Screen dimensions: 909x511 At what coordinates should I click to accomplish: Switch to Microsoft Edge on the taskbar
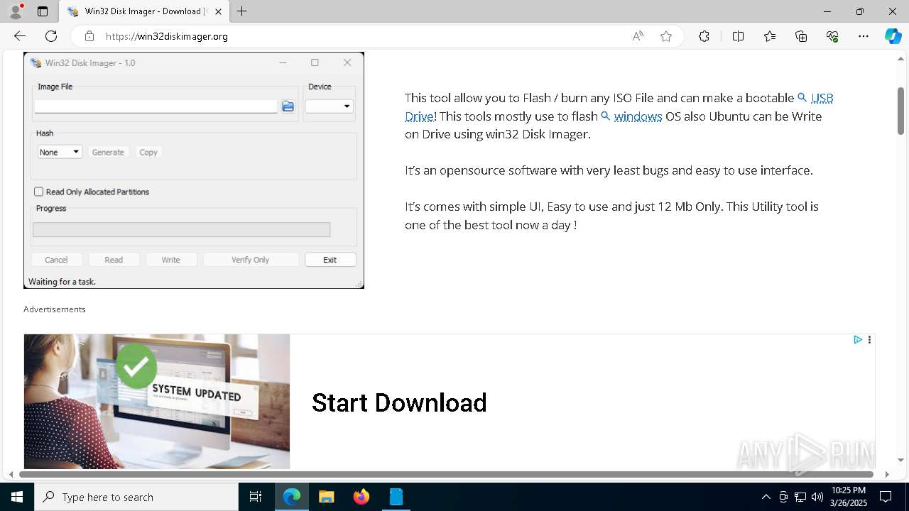click(x=292, y=497)
